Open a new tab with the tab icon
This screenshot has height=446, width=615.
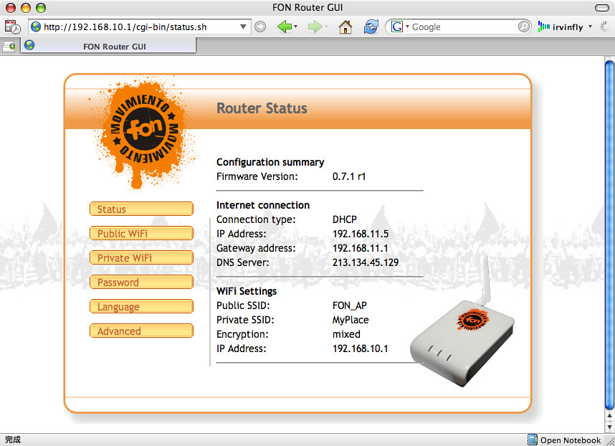(x=9, y=46)
